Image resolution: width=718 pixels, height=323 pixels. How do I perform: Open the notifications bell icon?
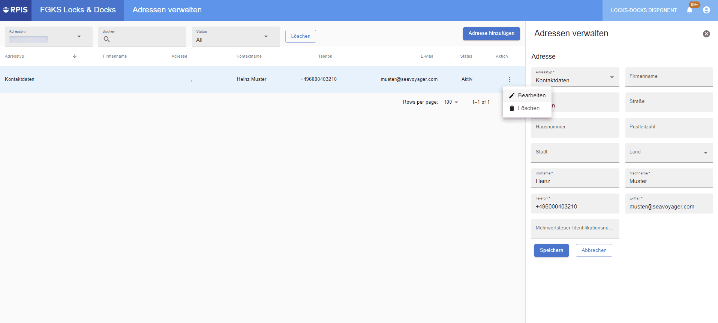click(x=690, y=10)
